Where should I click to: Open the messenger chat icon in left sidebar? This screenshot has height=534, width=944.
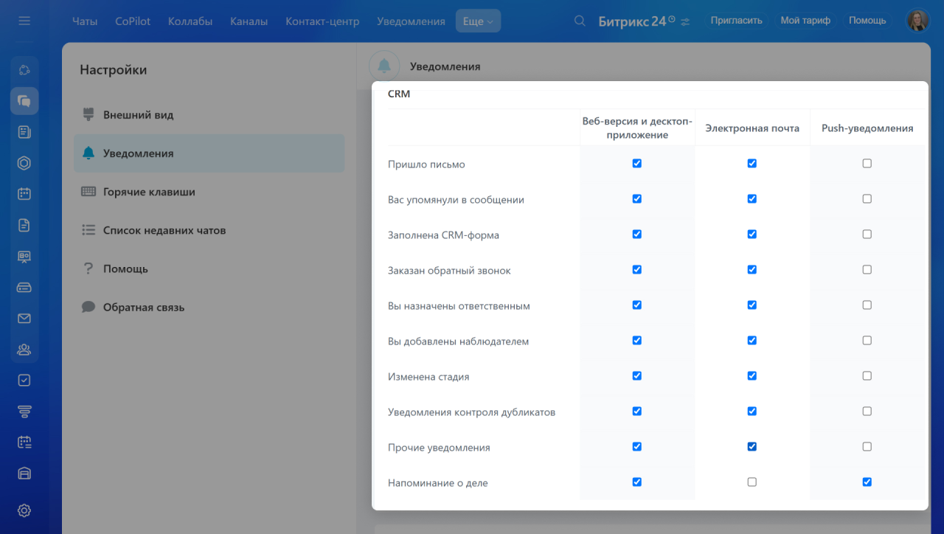coord(24,101)
